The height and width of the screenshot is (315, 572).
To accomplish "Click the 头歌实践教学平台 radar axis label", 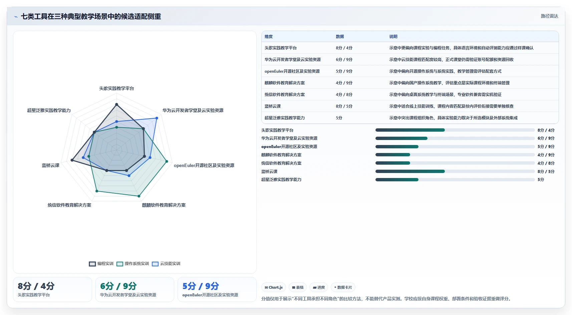I will 116,88.
